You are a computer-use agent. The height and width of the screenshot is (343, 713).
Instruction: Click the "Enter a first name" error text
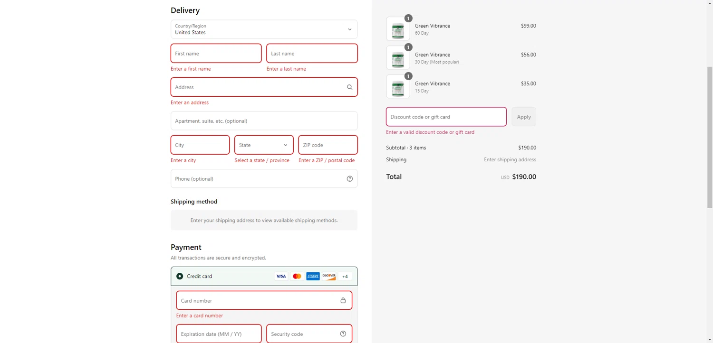point(191,69)
